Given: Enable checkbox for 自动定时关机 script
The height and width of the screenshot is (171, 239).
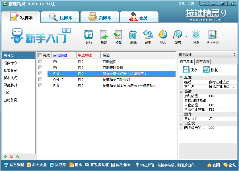Looking at the screenshot, I should click(x=40, y=68).
